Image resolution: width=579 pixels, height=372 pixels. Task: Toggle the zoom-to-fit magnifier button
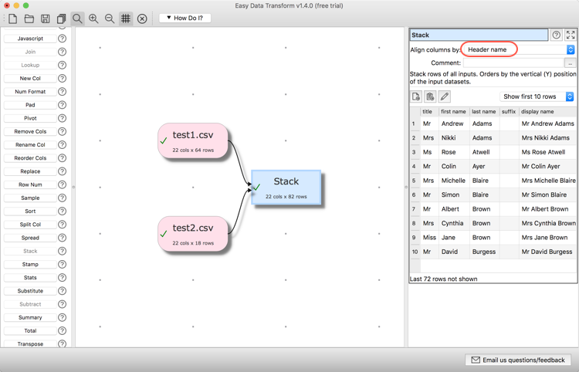coord(77,19)
